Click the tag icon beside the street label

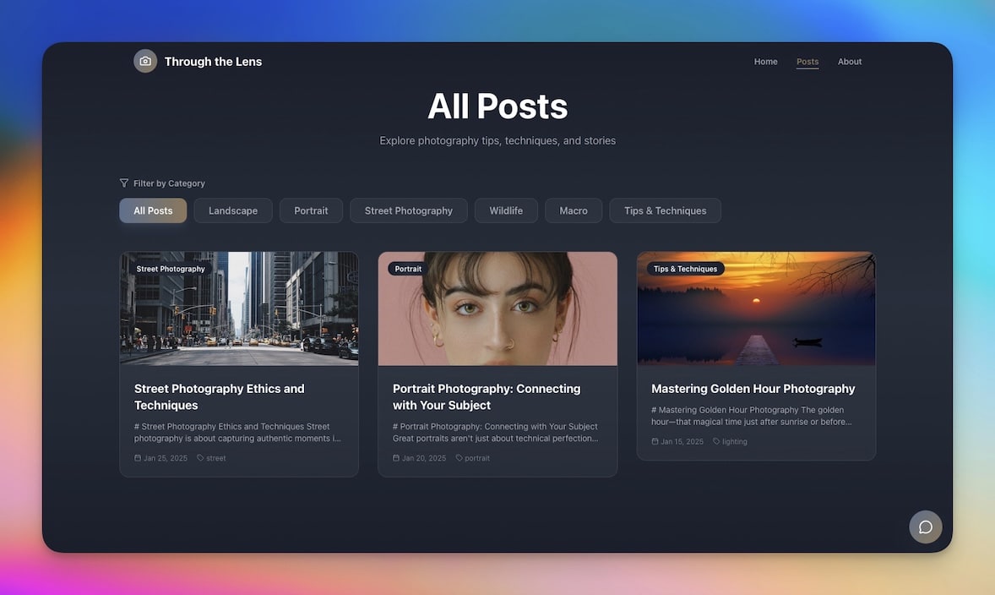pos(201,457)
